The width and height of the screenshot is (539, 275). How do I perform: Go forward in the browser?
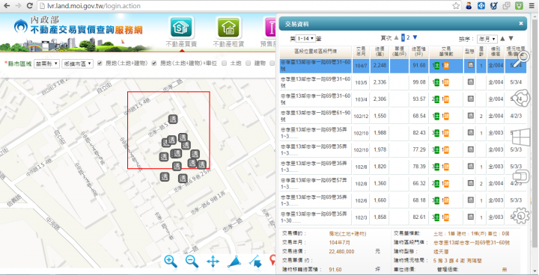point(18,6)
